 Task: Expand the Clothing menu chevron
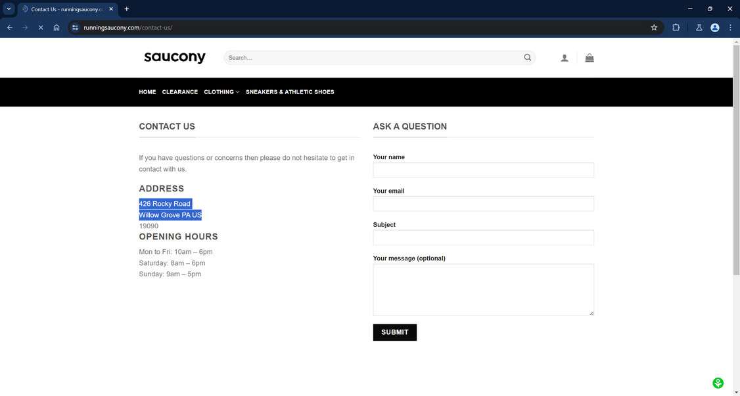pos(237,92)
